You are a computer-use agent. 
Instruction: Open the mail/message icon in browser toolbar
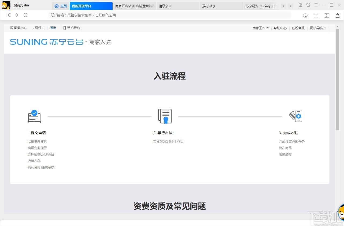point(316,15)
